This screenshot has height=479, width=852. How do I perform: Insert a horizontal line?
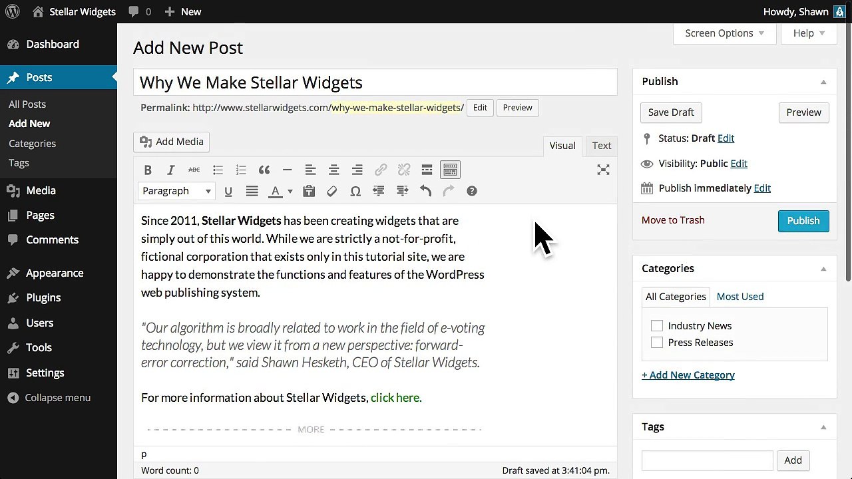point(287,170)
